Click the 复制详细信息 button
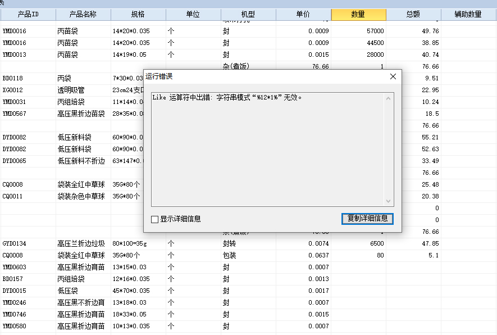 [x=367, y=219]
